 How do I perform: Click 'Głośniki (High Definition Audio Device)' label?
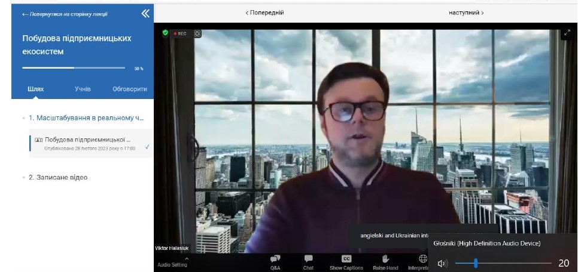click(x=487, y=243)
